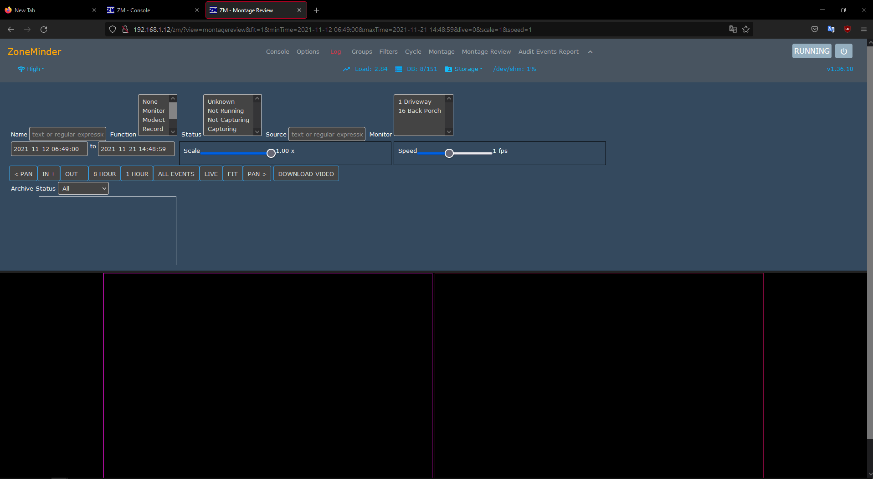Click the Source filter text field
Viewport: 873px width, 479px height.
point(327,134)
